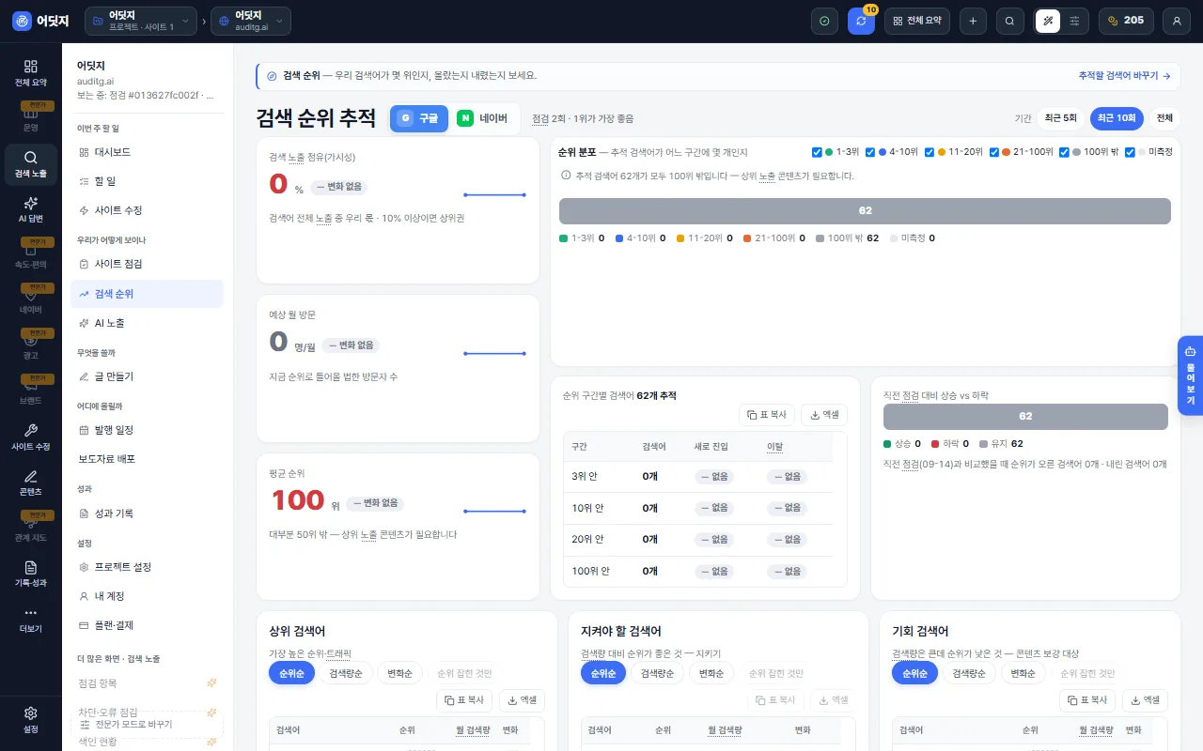Uncheck the 100위 밖 checkbox
The height and width of the screenshot is (751, 1203).
tap(1065, 152)
